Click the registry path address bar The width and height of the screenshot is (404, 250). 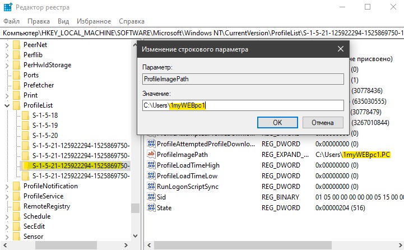[202, 33]
